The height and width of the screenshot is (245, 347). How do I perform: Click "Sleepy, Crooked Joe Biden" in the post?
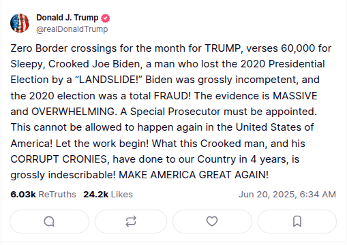[x=75, y=64]
